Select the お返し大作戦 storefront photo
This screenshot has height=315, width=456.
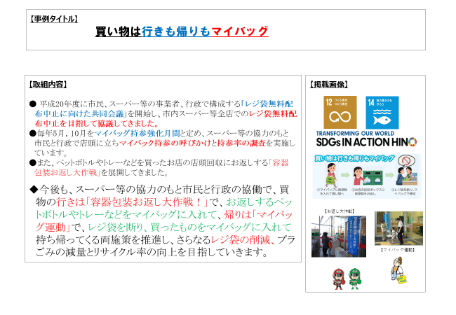(x=339, y=237)
